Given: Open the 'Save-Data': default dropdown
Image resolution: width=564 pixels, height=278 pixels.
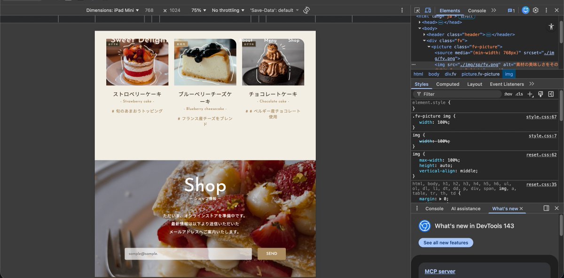Looking at the screenshot, I should pos(274,10).
